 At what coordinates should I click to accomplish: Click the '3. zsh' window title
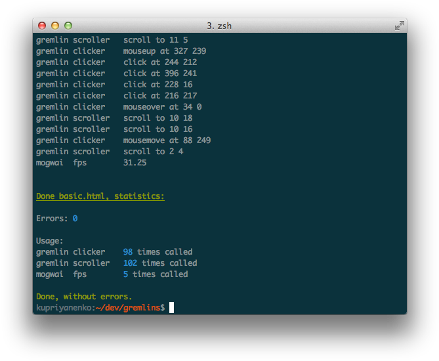click(219, 26)
